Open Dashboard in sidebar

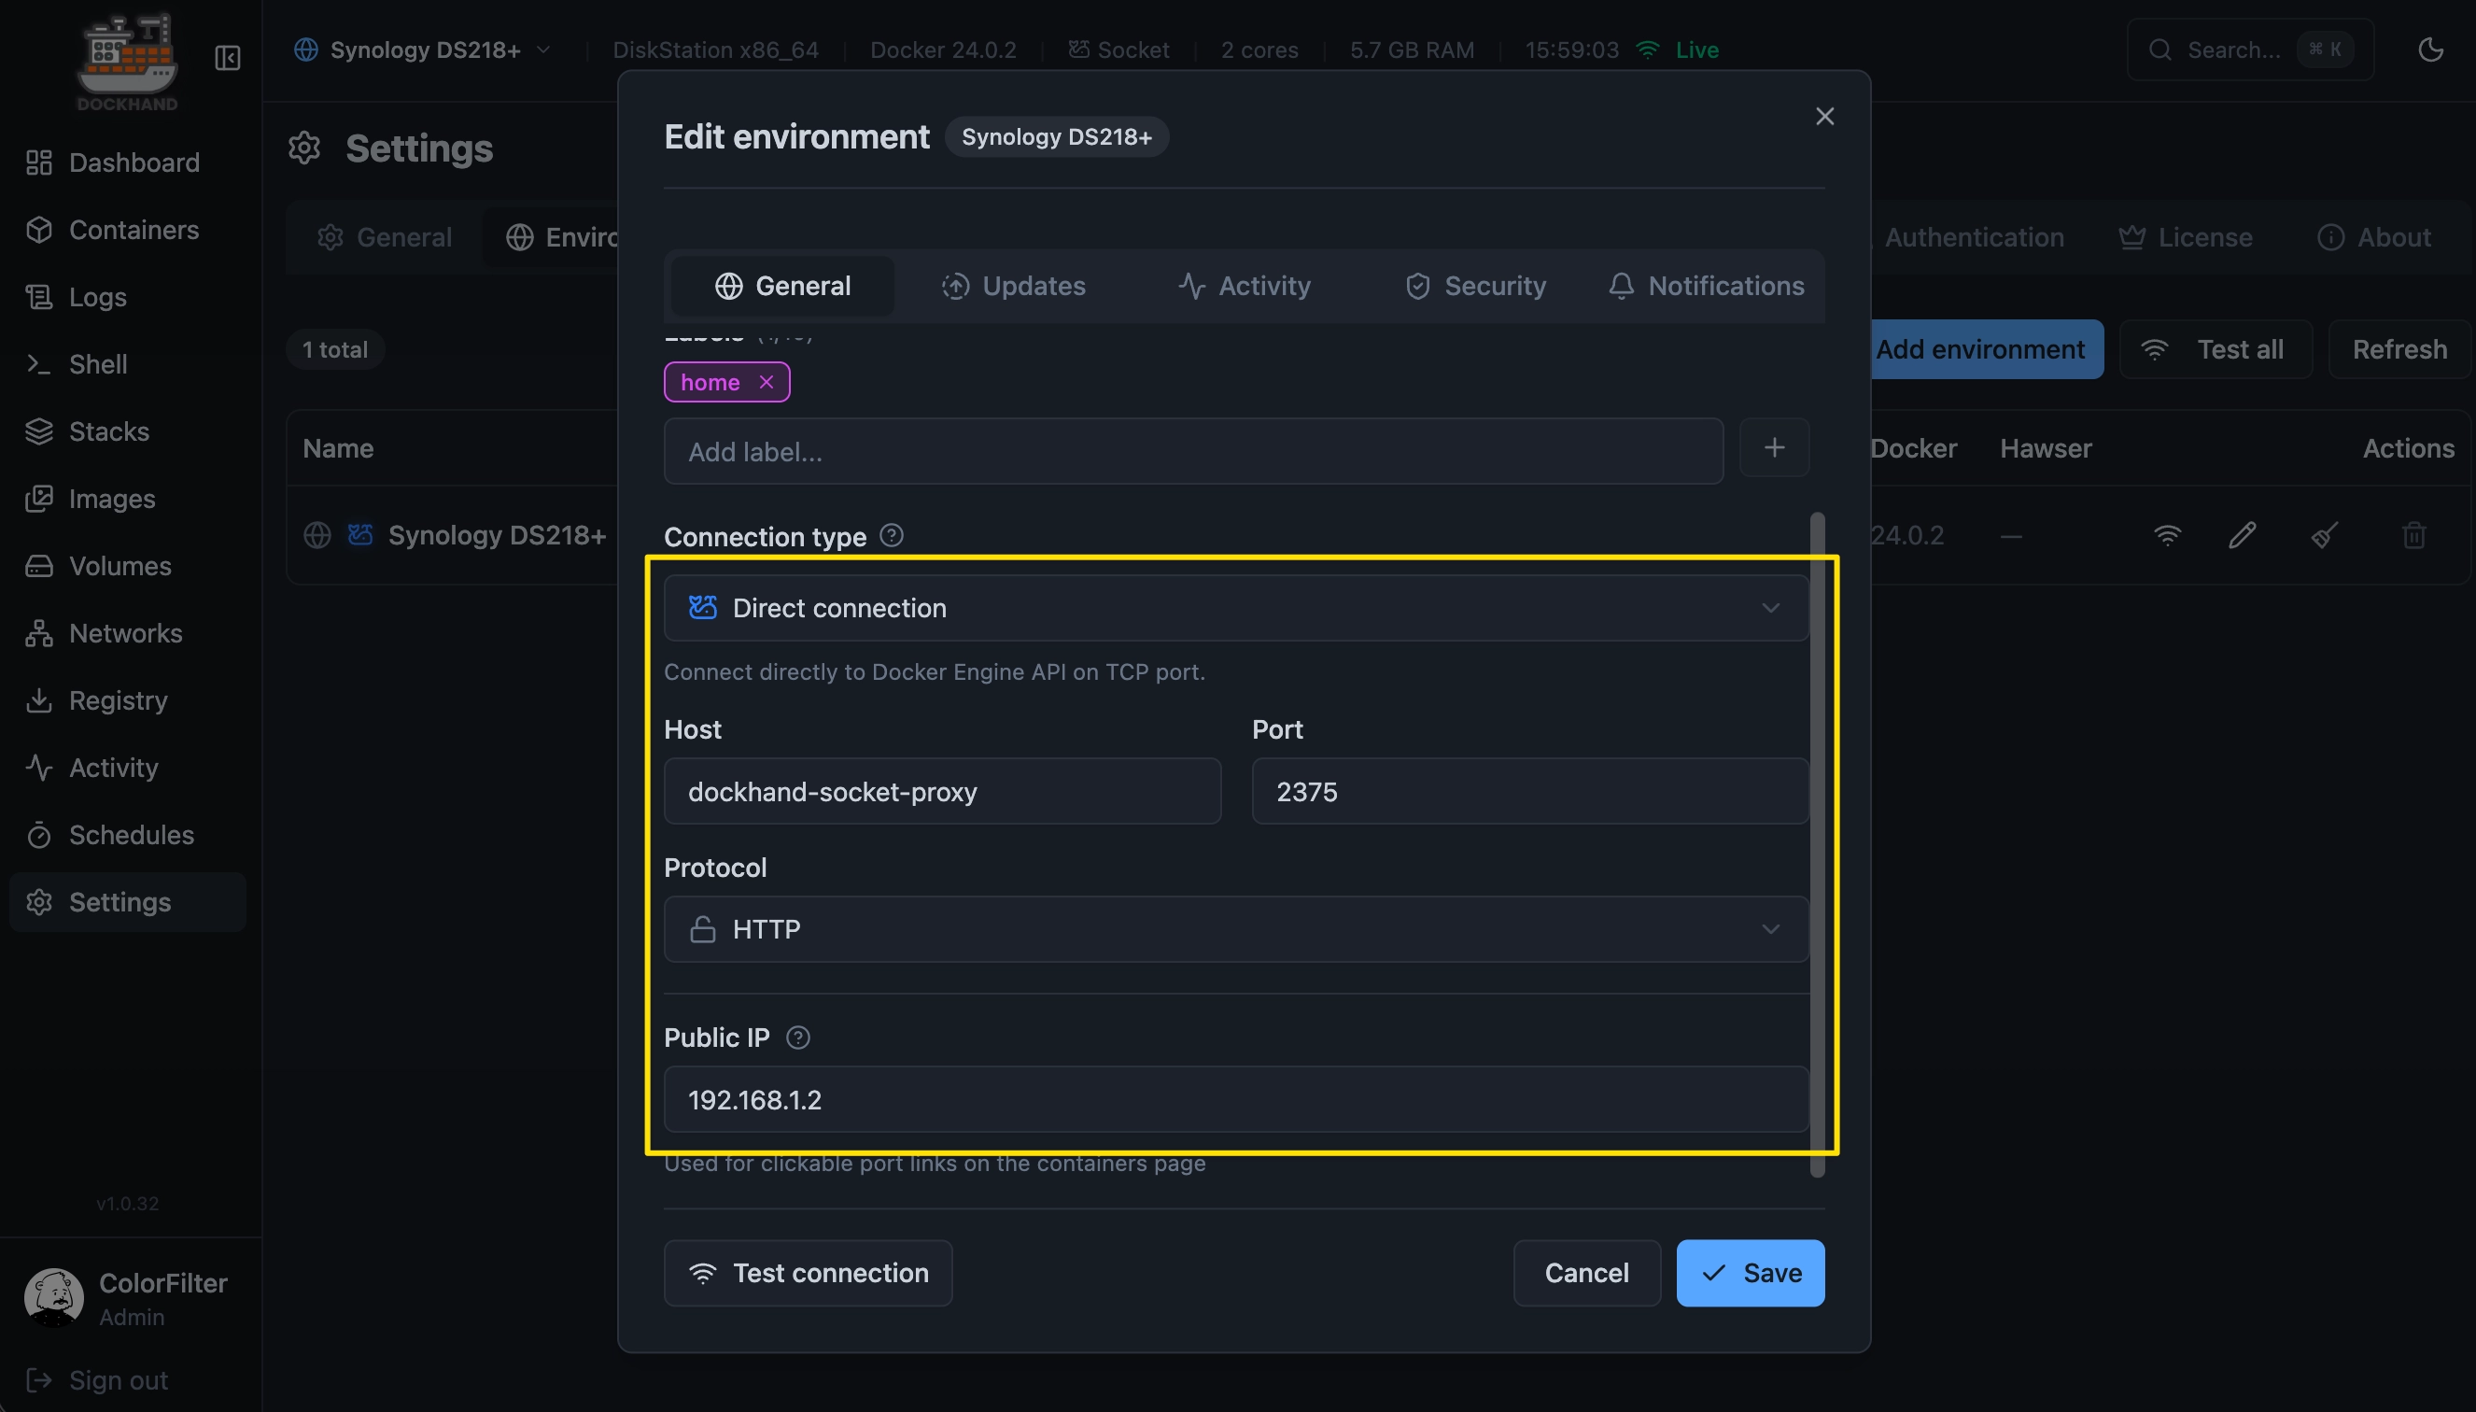tap(127, 162)
